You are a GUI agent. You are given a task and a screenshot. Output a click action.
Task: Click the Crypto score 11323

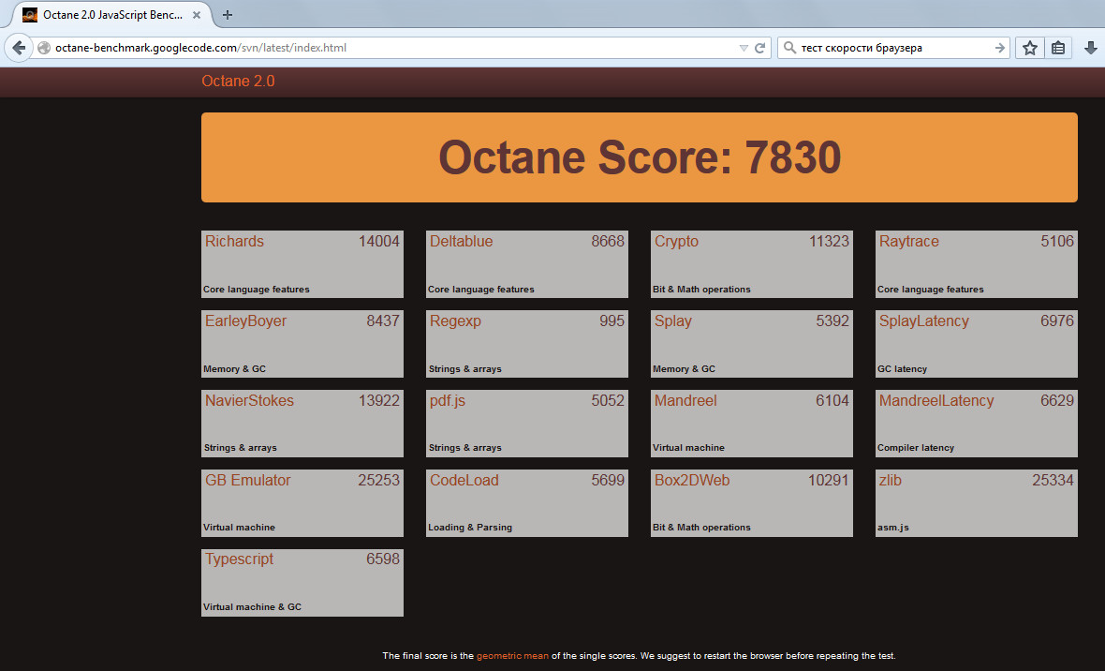click(829, 241)
